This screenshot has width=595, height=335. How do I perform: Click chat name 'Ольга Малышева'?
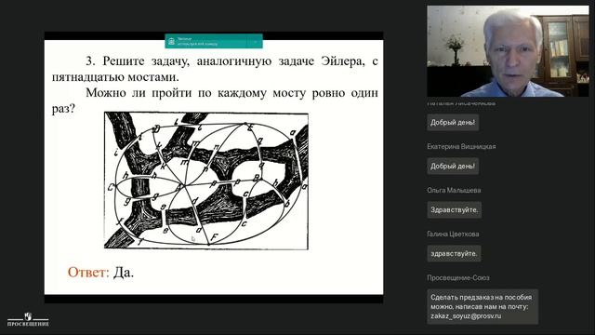point(454,190)
